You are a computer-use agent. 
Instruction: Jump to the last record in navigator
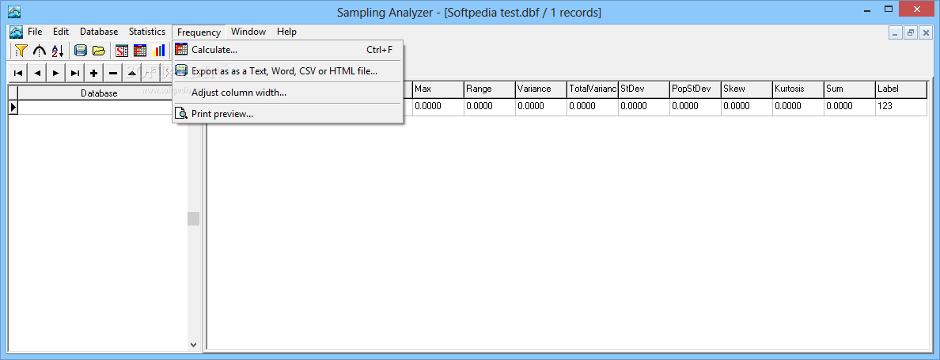74,73
